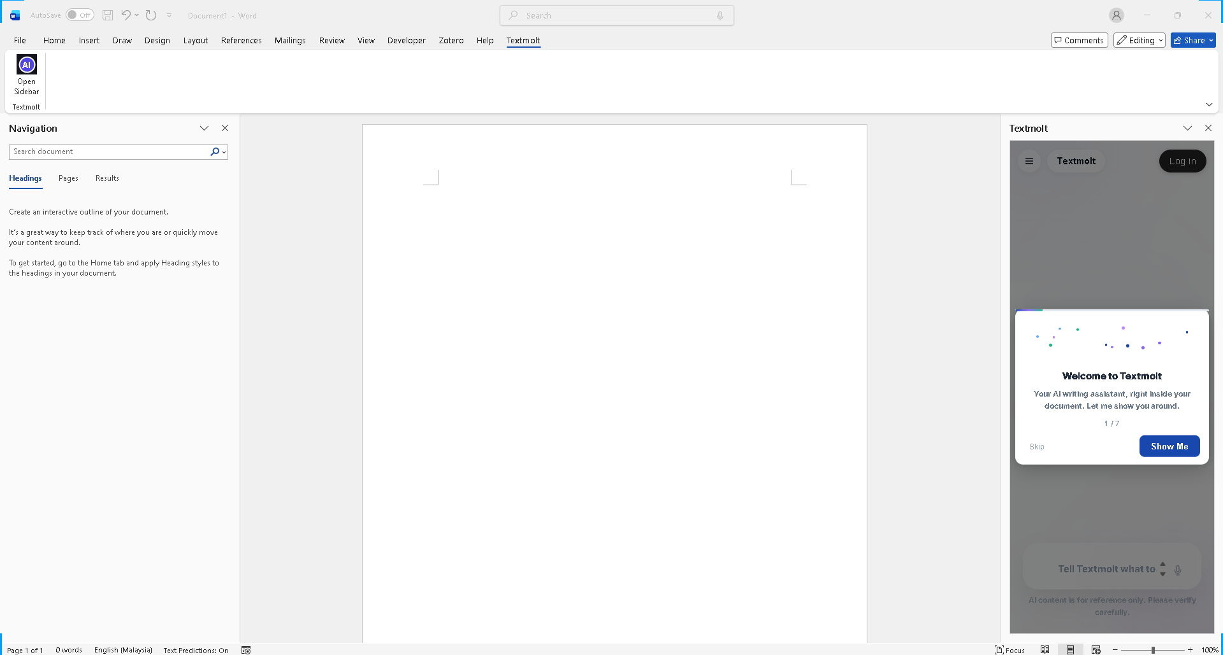Open the View tab
Screen dimensions: 1223x655
tap(366, 40)
